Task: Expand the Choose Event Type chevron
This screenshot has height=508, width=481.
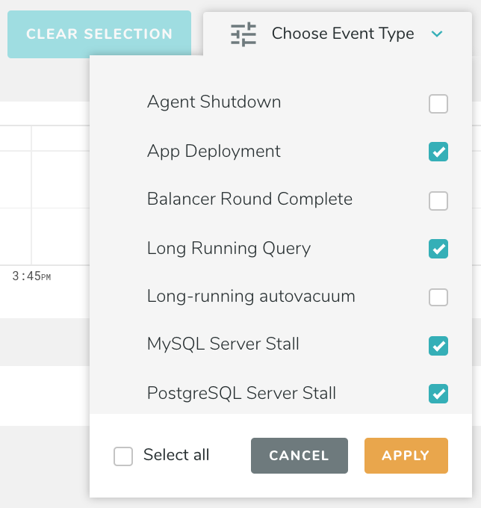Action: [438, 34]
